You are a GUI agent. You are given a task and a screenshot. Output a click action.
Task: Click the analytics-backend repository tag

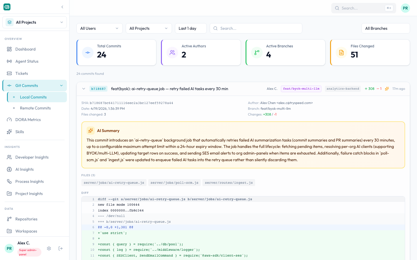343,89
